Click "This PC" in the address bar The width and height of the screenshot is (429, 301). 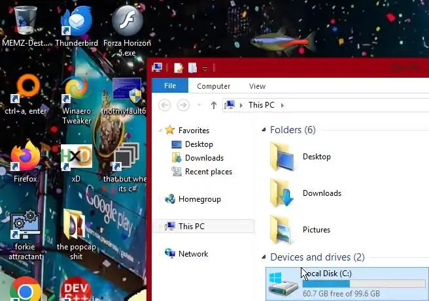pyautogui.click(x=262, y=105)
